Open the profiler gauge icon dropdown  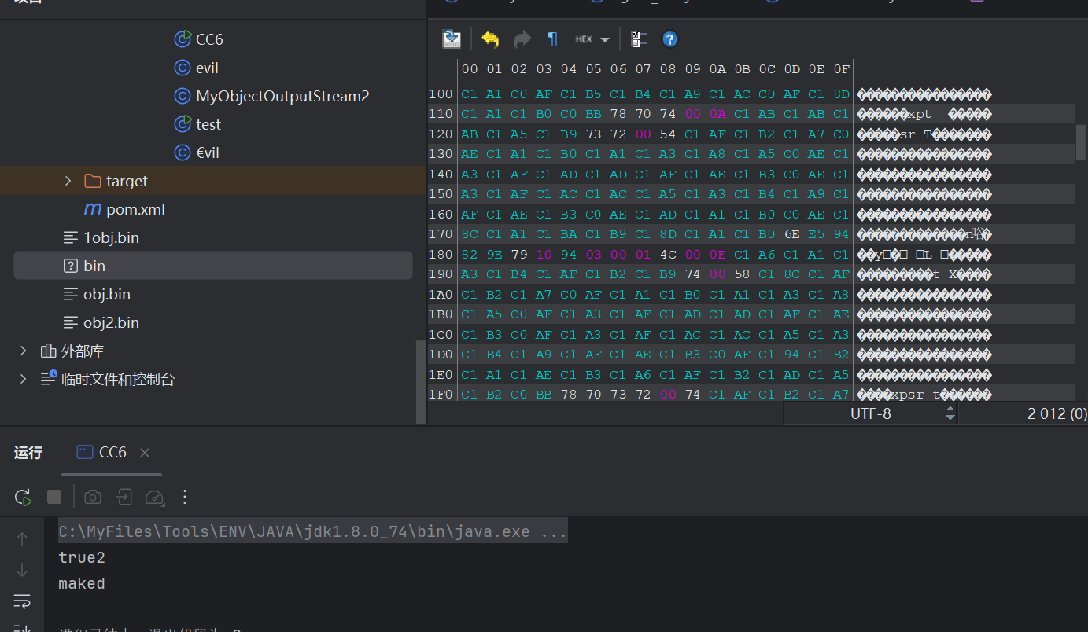pyautogui.click(x=155, y=497)
